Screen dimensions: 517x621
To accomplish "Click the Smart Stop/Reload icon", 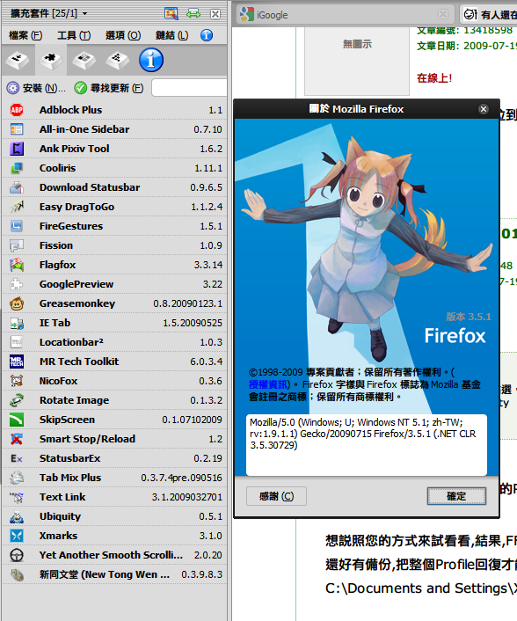I will pyautogui.click(x=17, y=439).
